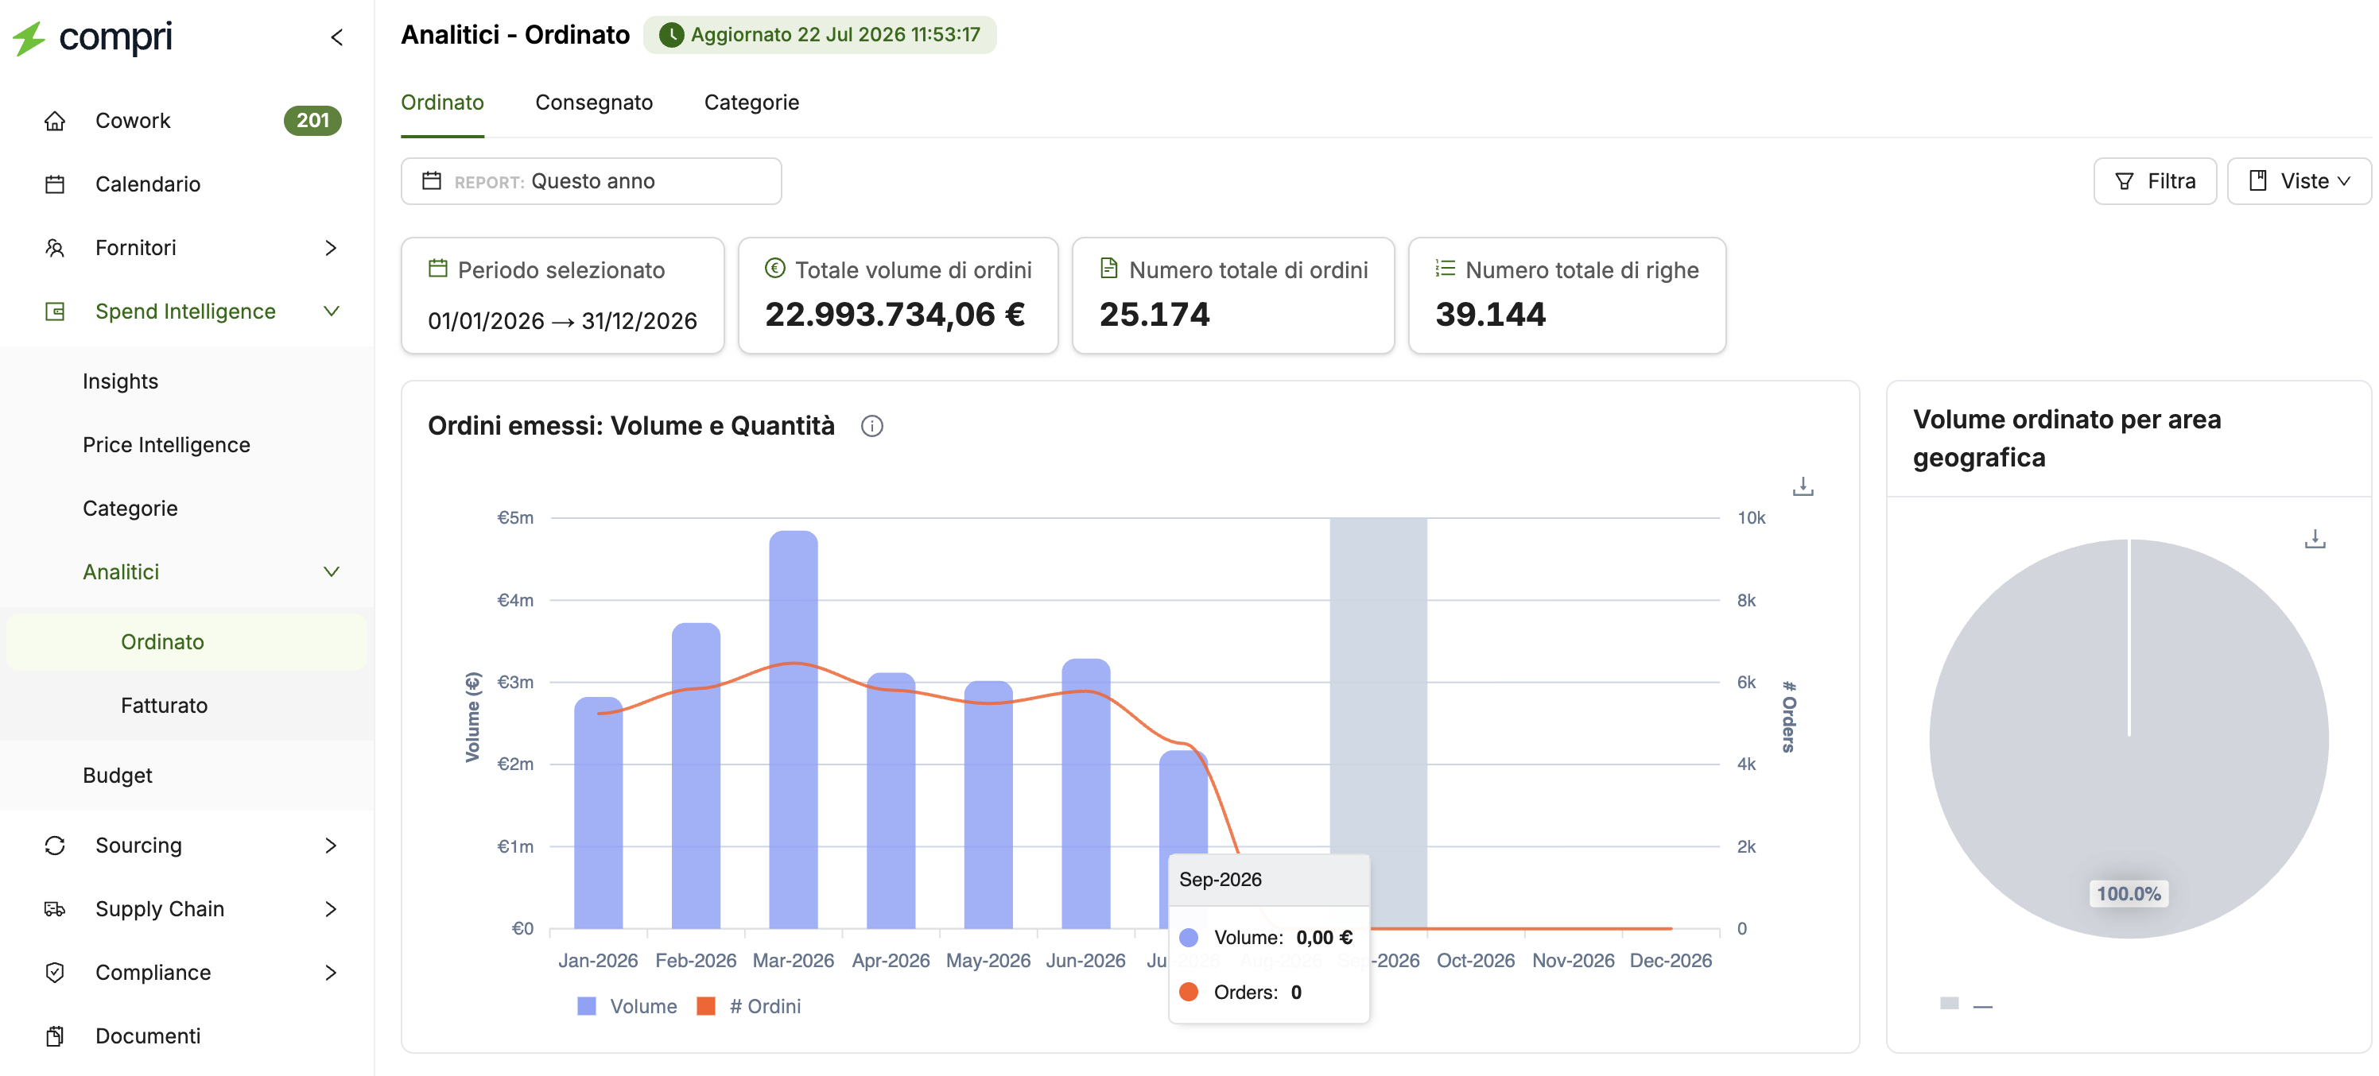Click the Cowork home icon
2379x1076 pixels.
pos(56,121)
